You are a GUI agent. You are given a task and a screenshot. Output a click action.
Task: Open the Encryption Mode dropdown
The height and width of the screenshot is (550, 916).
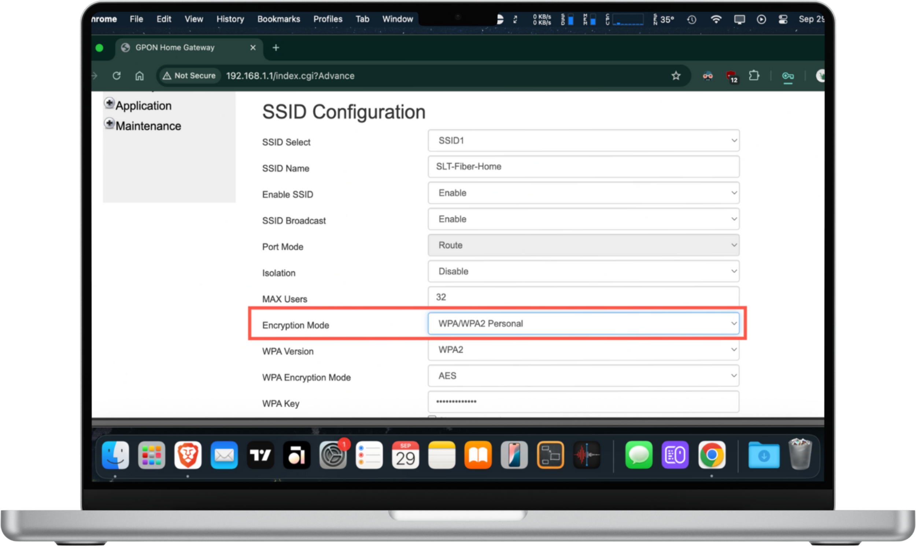(583, 323)
